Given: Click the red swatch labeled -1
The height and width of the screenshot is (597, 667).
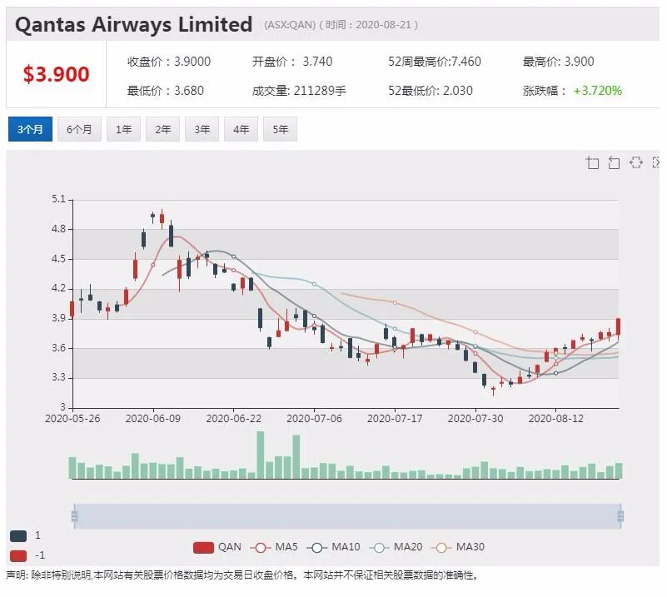Looking at the screenshot, I should tap(18, 555).
